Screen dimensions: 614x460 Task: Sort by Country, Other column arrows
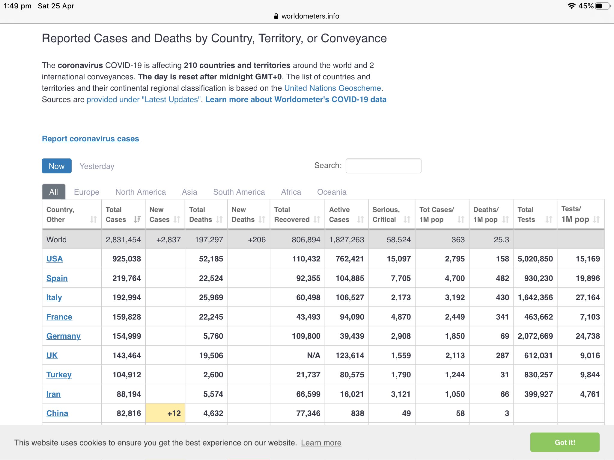(94, 220)
